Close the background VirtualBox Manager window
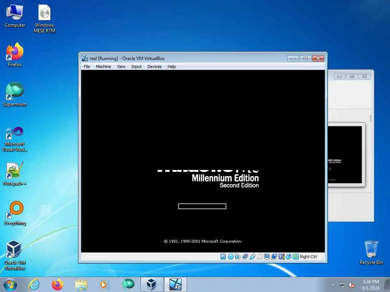Viewport: 390px width, 292px height. click(364, 76)
